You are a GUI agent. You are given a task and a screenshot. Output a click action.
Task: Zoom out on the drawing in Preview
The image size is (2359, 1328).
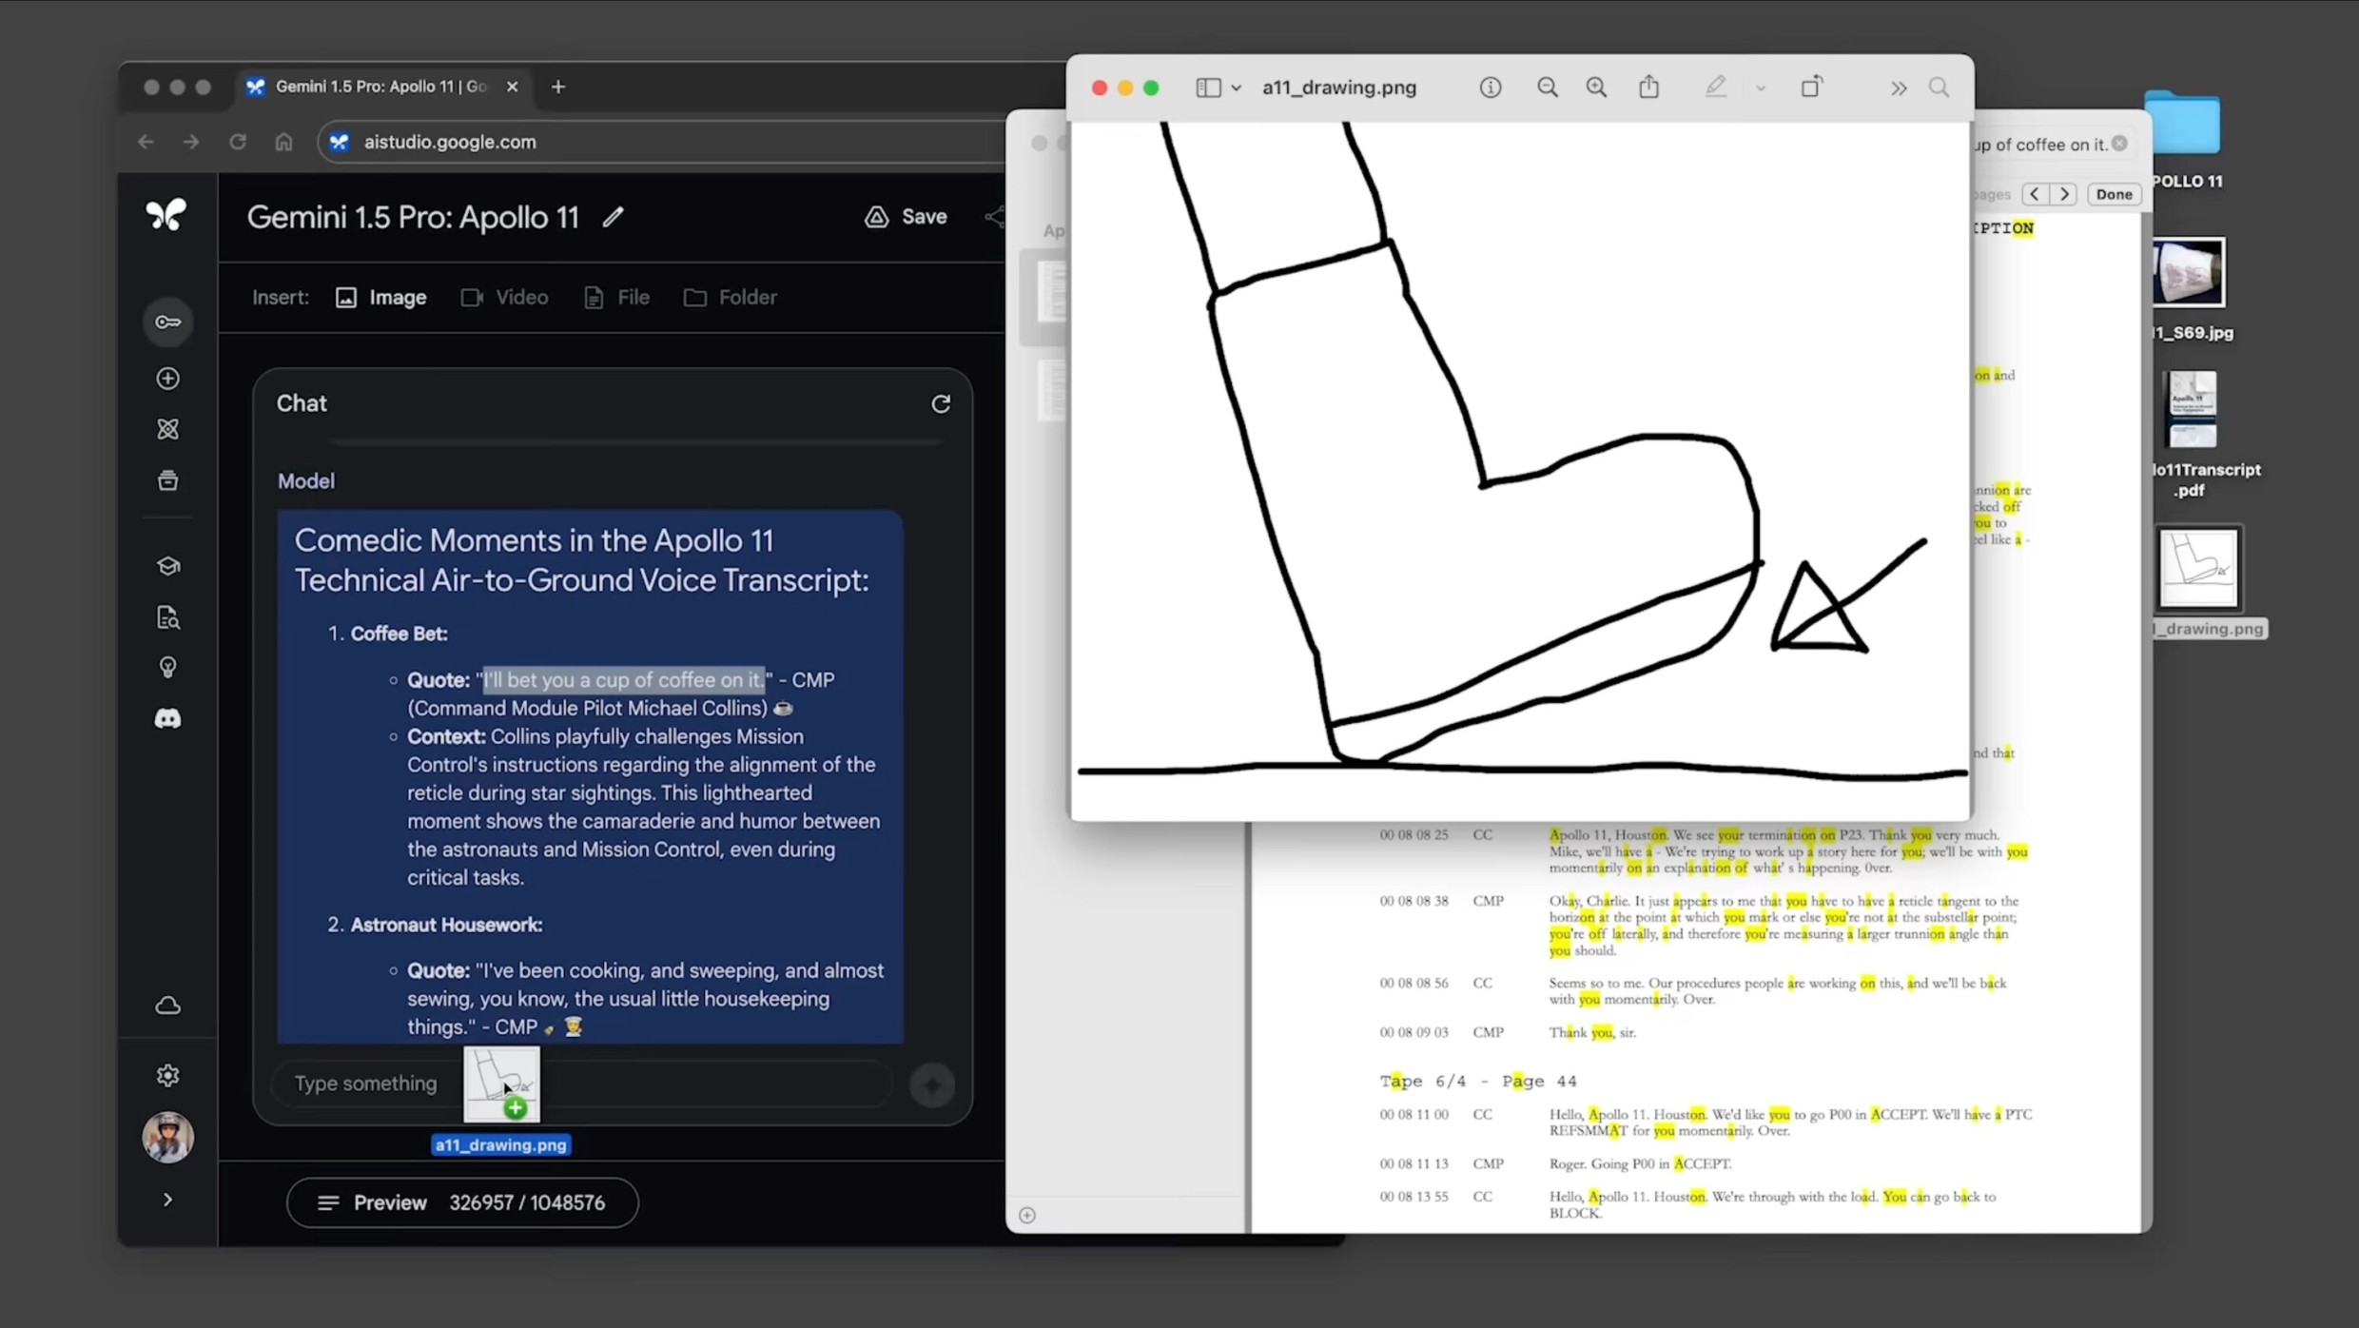click(1547, 87)
